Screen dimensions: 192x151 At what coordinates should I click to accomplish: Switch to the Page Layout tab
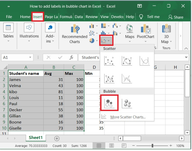pos(51,17)
